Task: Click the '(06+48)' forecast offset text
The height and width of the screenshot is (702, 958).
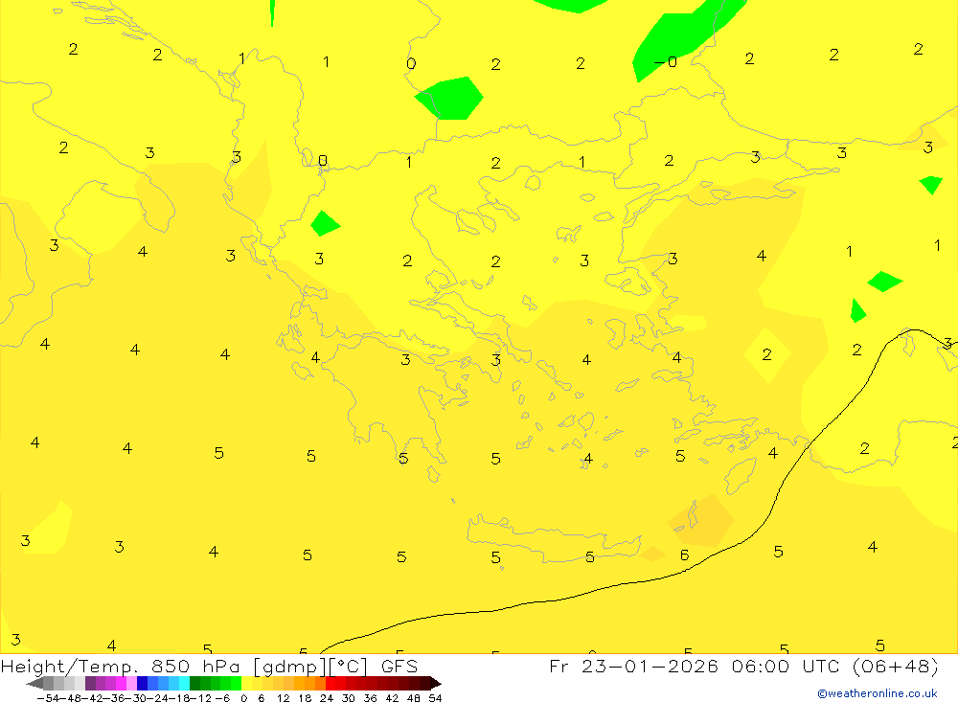Action: pyautogui.click(x=895, y=666)
